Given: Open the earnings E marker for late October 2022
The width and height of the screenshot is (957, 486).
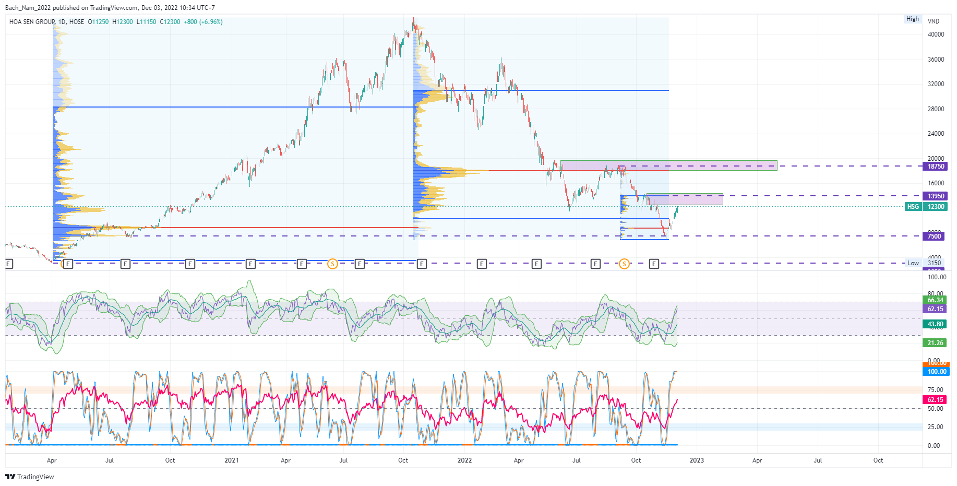Looking at the screenshot, I should pos(654,264).
